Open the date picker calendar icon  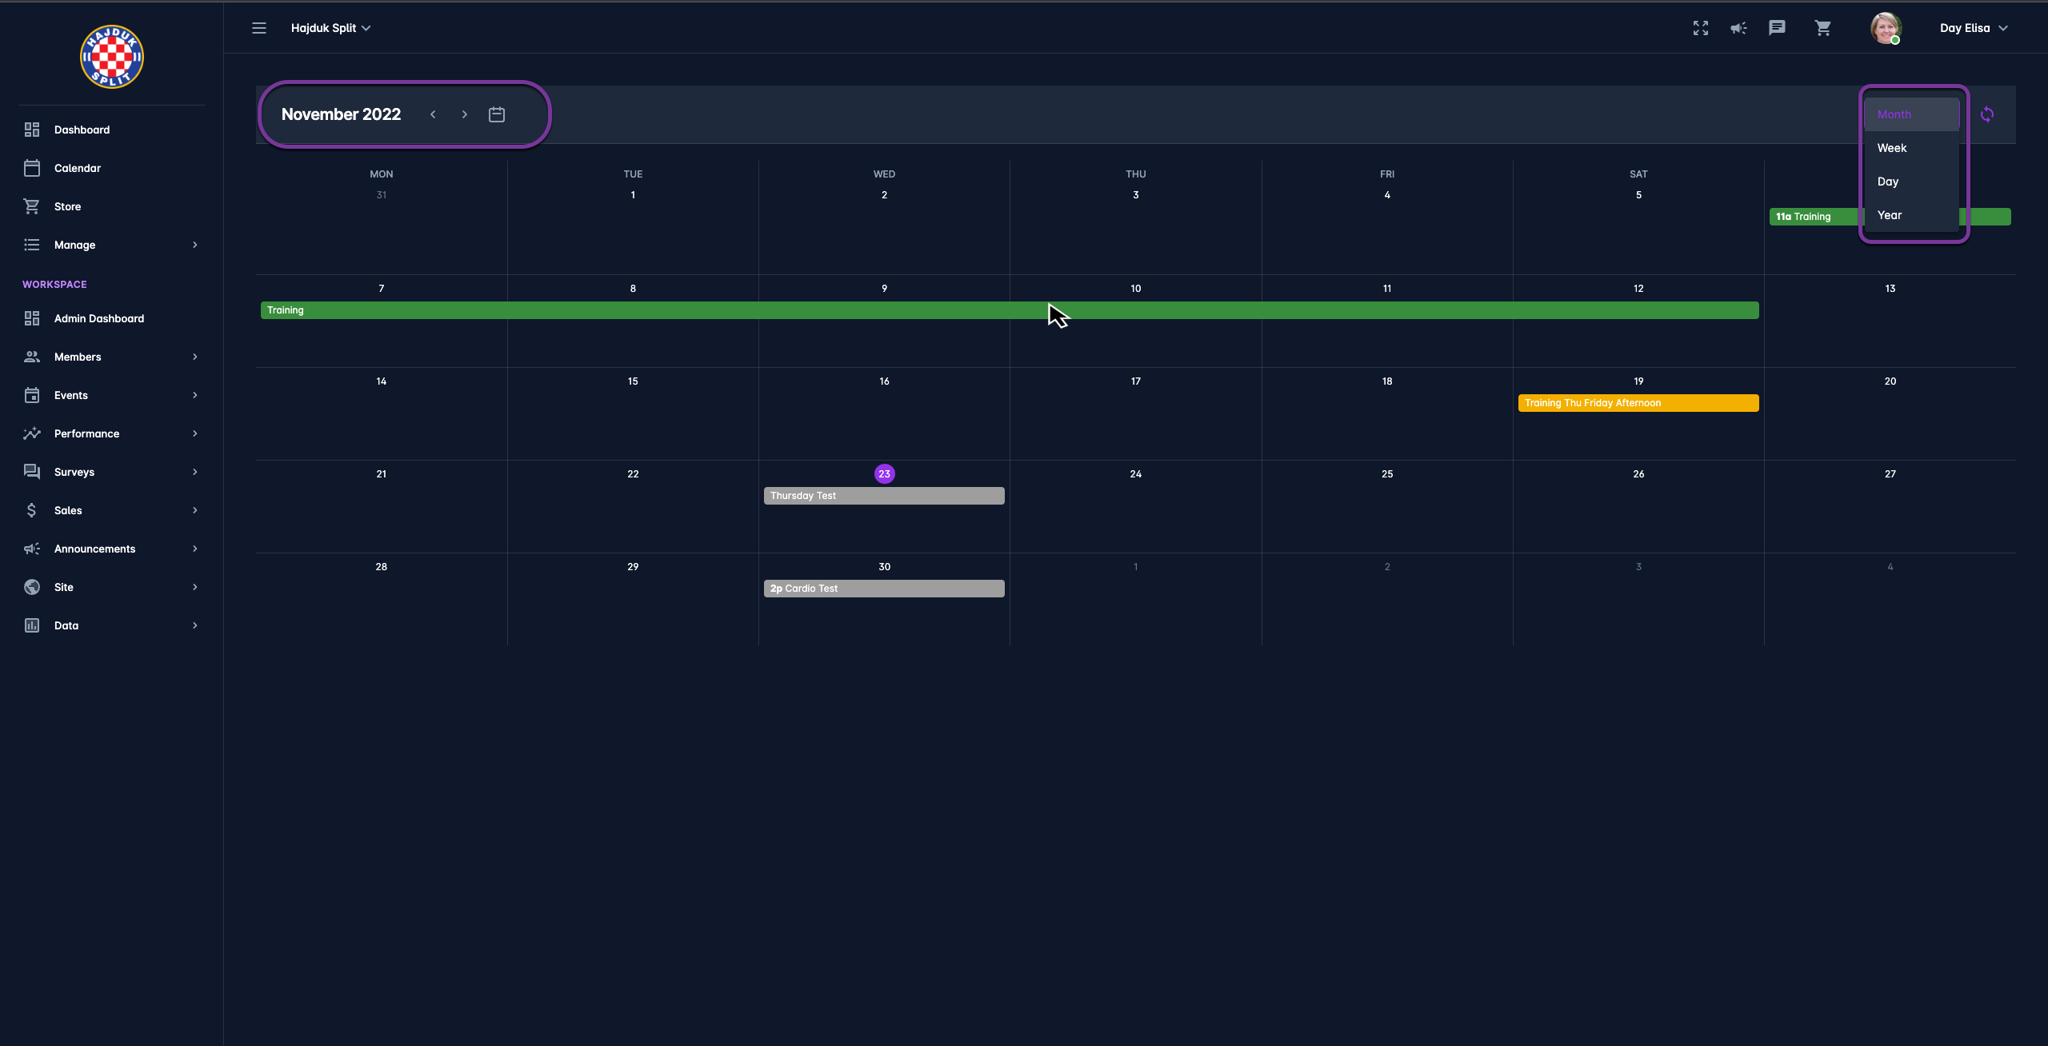tap(497, 114)
